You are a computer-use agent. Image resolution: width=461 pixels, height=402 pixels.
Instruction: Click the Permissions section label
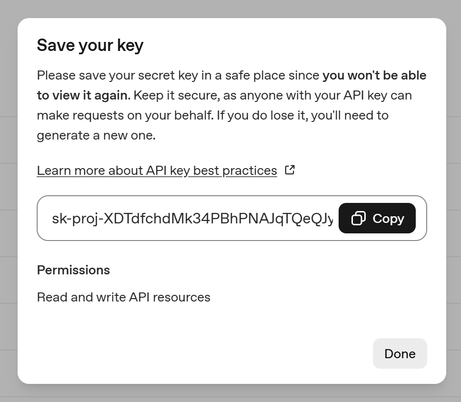(73, 270)
